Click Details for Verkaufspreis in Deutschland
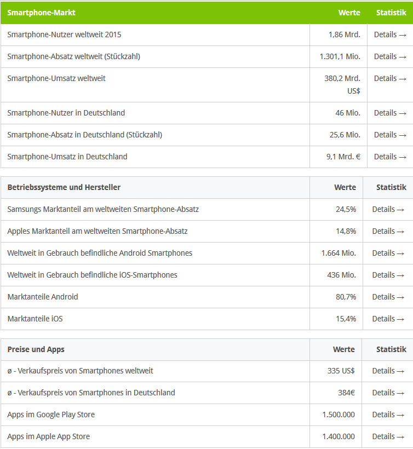 coord(388,393)
